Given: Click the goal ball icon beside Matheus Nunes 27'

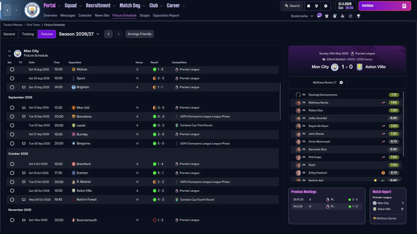Looking at the screenshot, I should coord(341,83).
